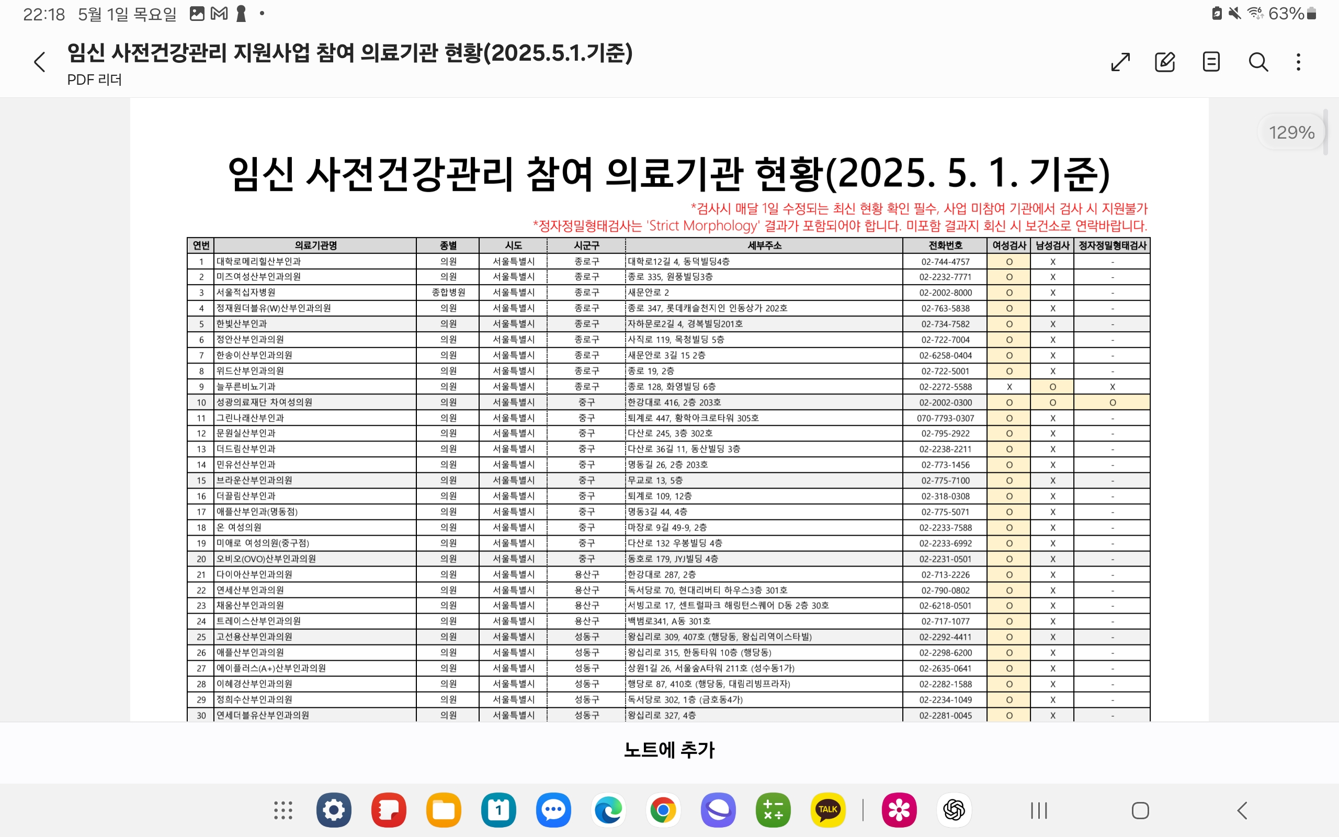Open My Files folder app
The width and height of the screenshot is (1339, 837).
coord(443,810)
